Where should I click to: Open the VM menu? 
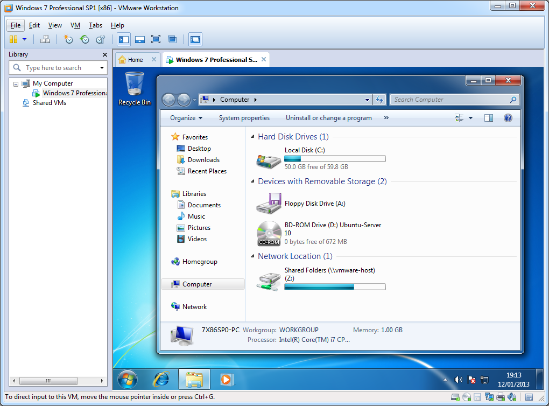pos(75,25)
